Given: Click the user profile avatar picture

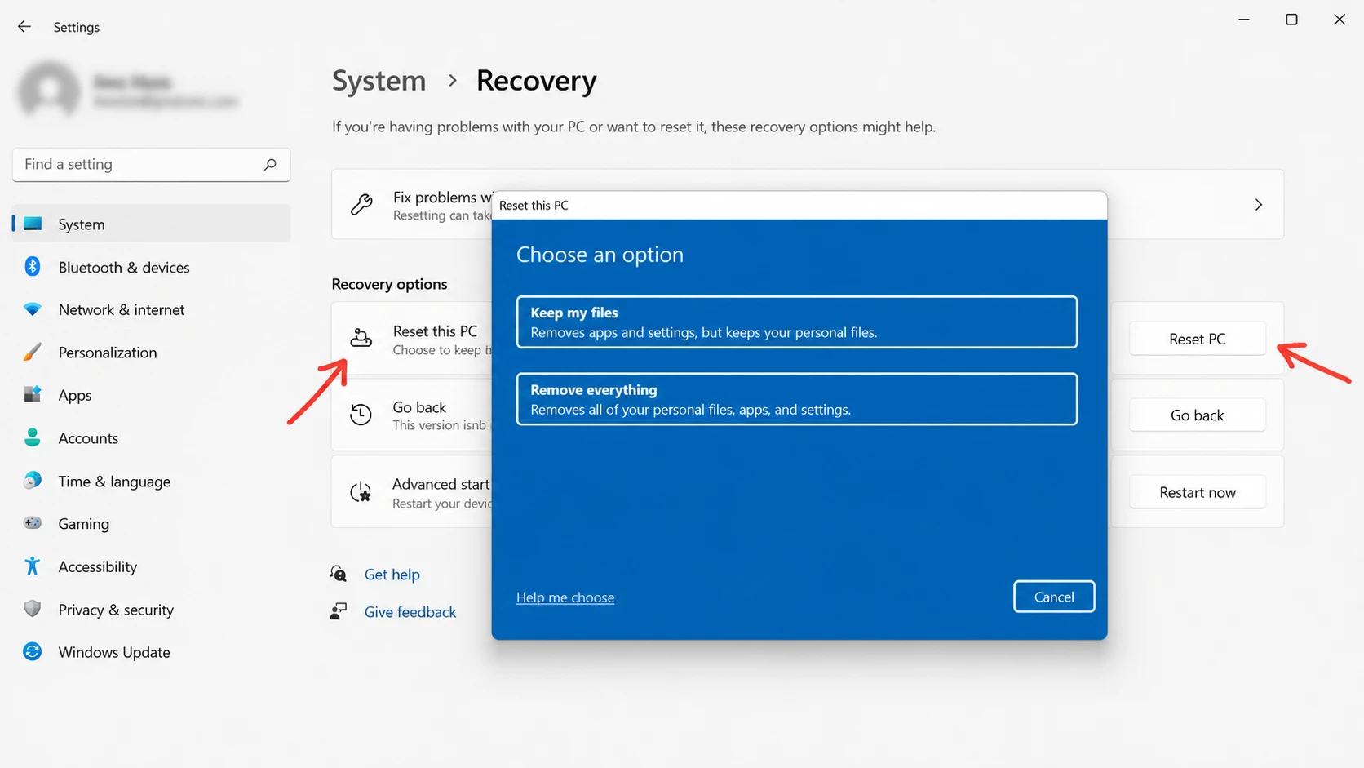Looking at the screenshot, I should [x=50, y=90].
